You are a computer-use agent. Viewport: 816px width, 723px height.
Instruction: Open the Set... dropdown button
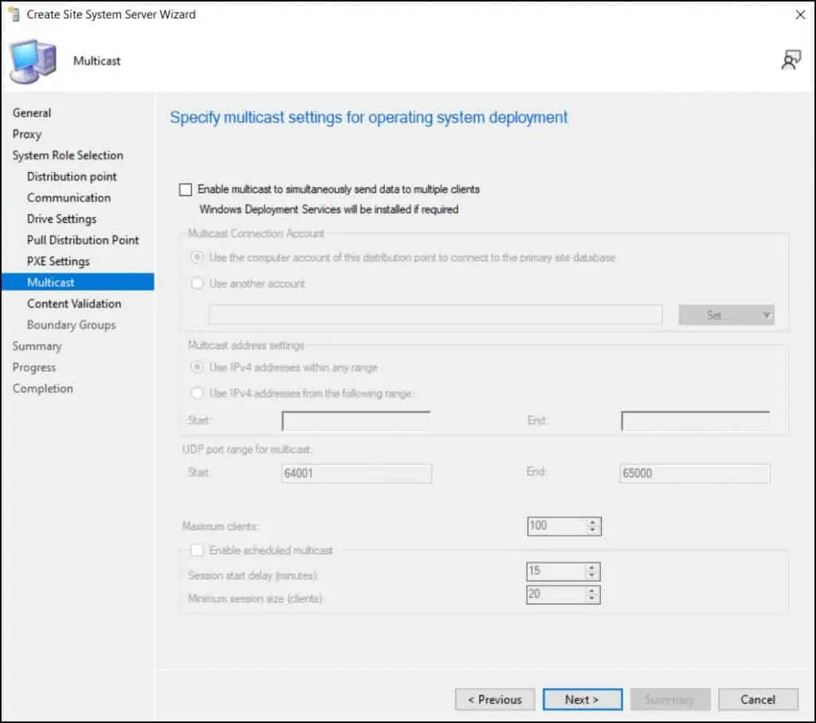(726, 315)
